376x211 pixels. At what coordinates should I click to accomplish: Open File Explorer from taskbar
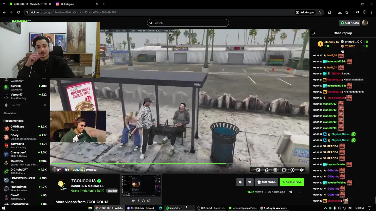click(90, 208)
